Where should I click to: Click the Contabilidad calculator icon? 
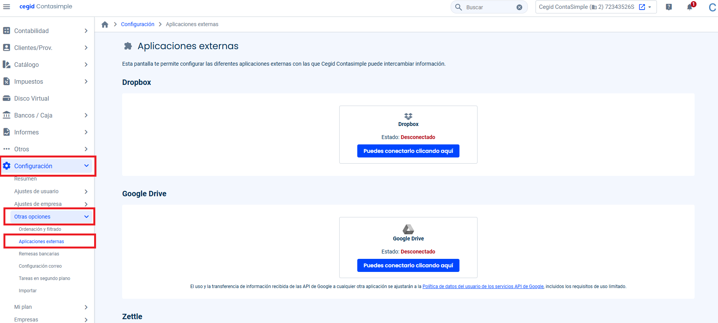(7, 31)
